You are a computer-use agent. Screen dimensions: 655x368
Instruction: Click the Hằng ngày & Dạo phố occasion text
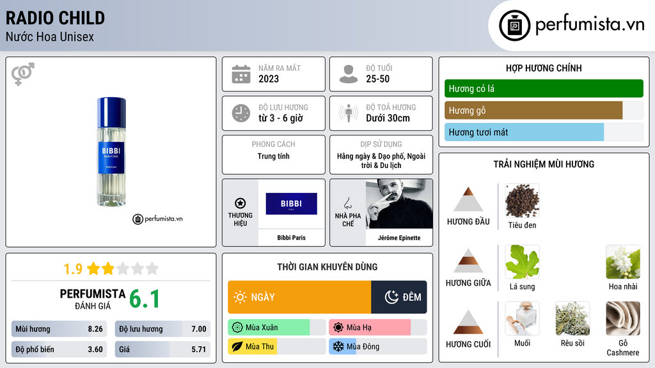pyautogui.click(x=381, y=160)
